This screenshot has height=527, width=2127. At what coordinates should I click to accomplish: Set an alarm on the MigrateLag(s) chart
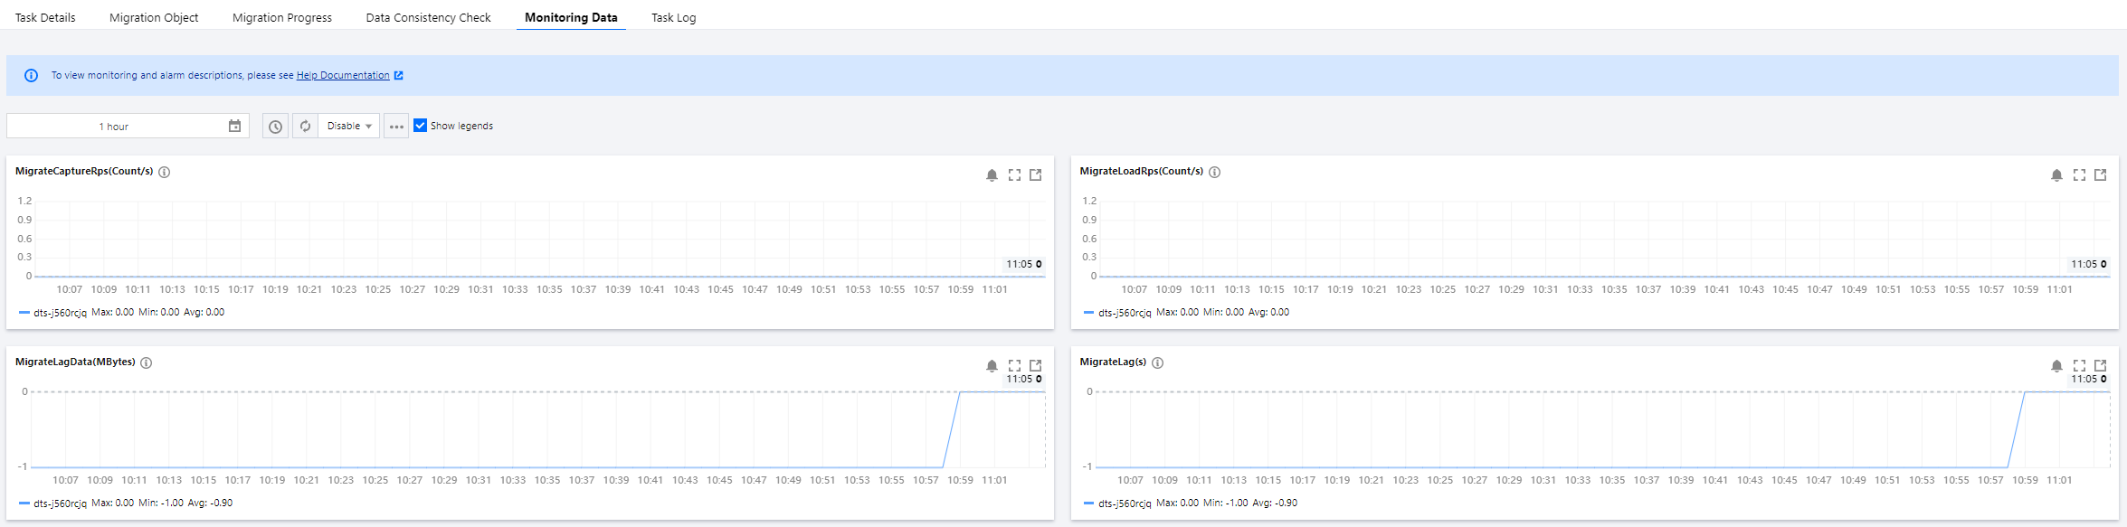2056,366
